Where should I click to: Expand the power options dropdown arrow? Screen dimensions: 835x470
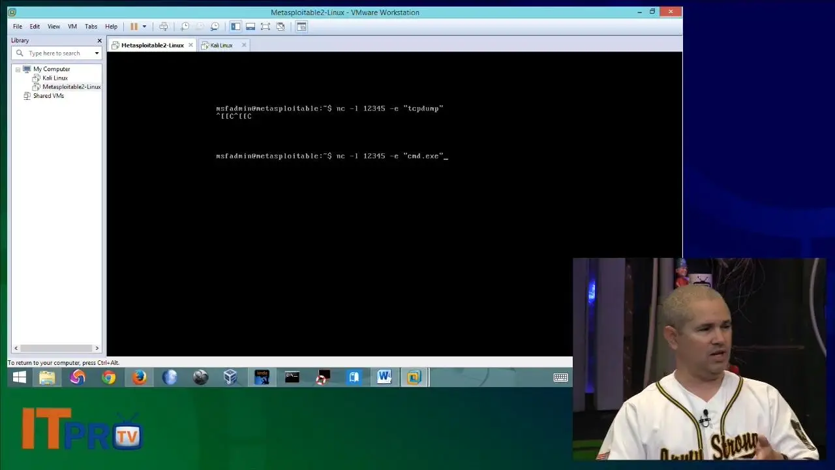tap(144, 27)
